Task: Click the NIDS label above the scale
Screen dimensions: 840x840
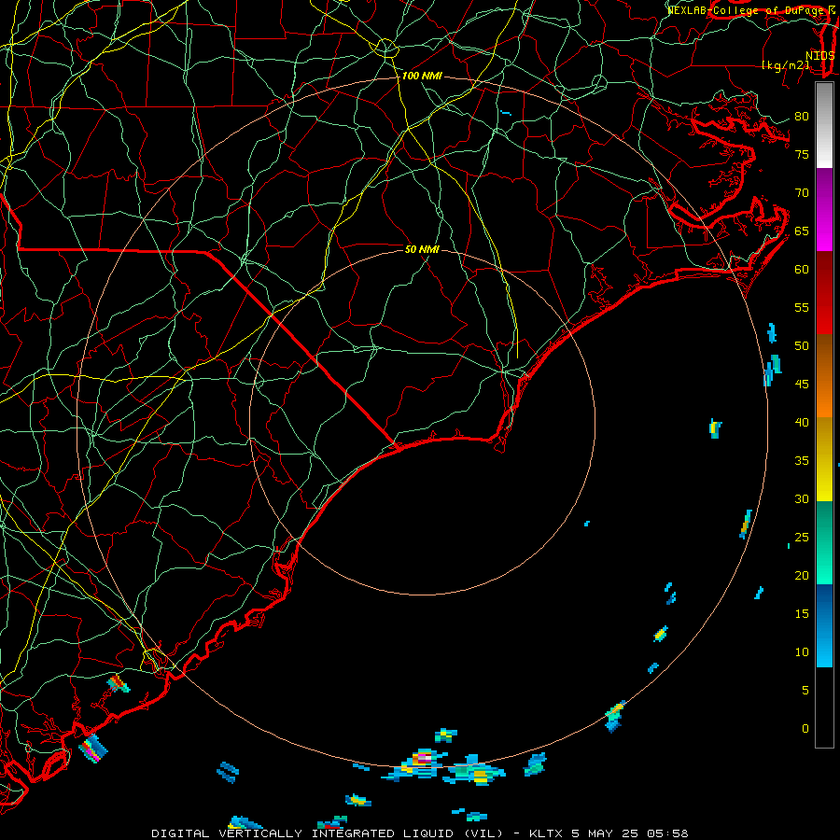Action: coord(820,55)
